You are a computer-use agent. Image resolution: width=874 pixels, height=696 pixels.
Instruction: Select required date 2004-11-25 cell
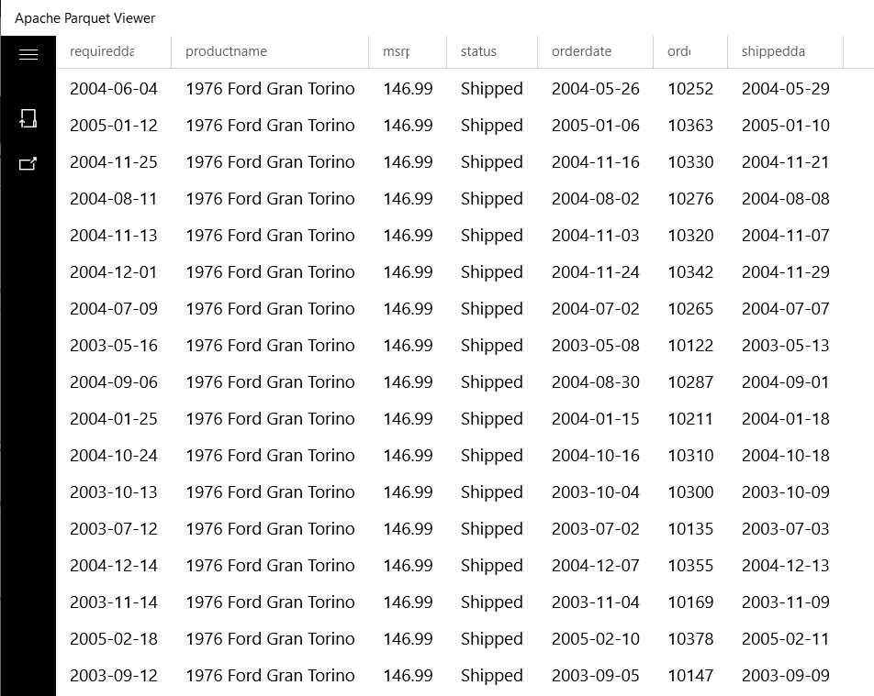coord(114,162)
